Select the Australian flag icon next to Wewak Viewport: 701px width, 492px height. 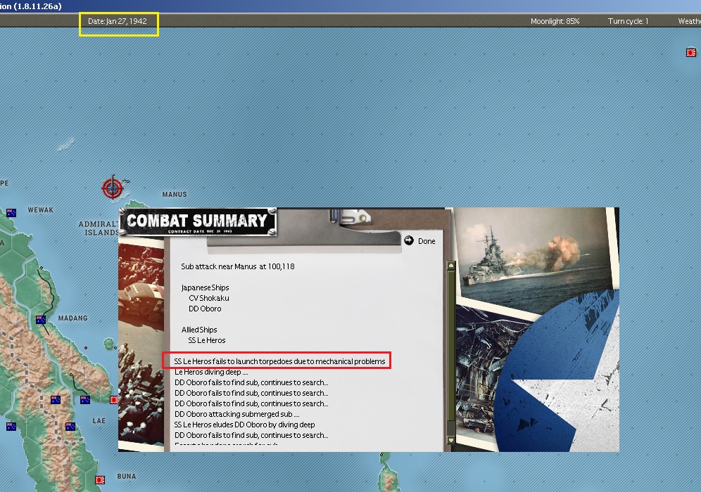11,212
